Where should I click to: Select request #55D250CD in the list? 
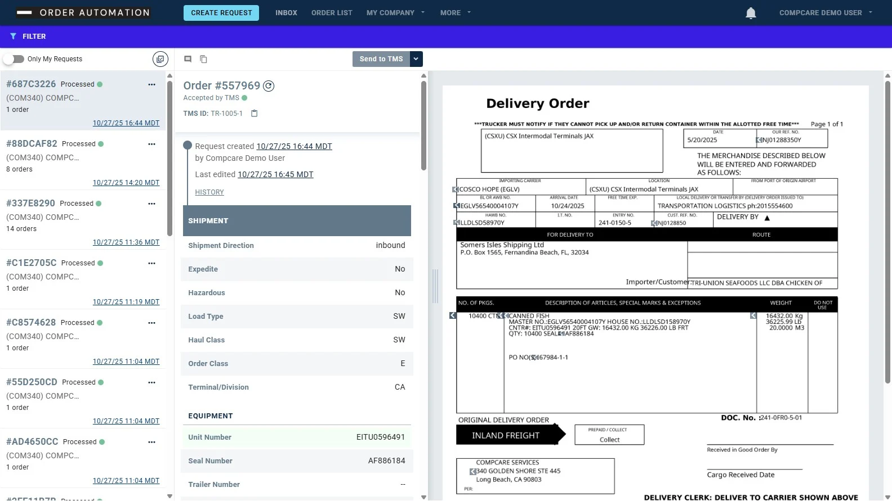click(83, 399)
